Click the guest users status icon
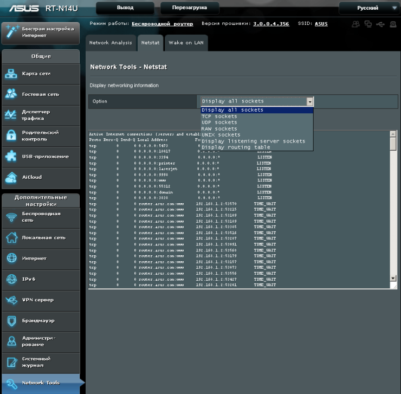 (x=355, y=24)
